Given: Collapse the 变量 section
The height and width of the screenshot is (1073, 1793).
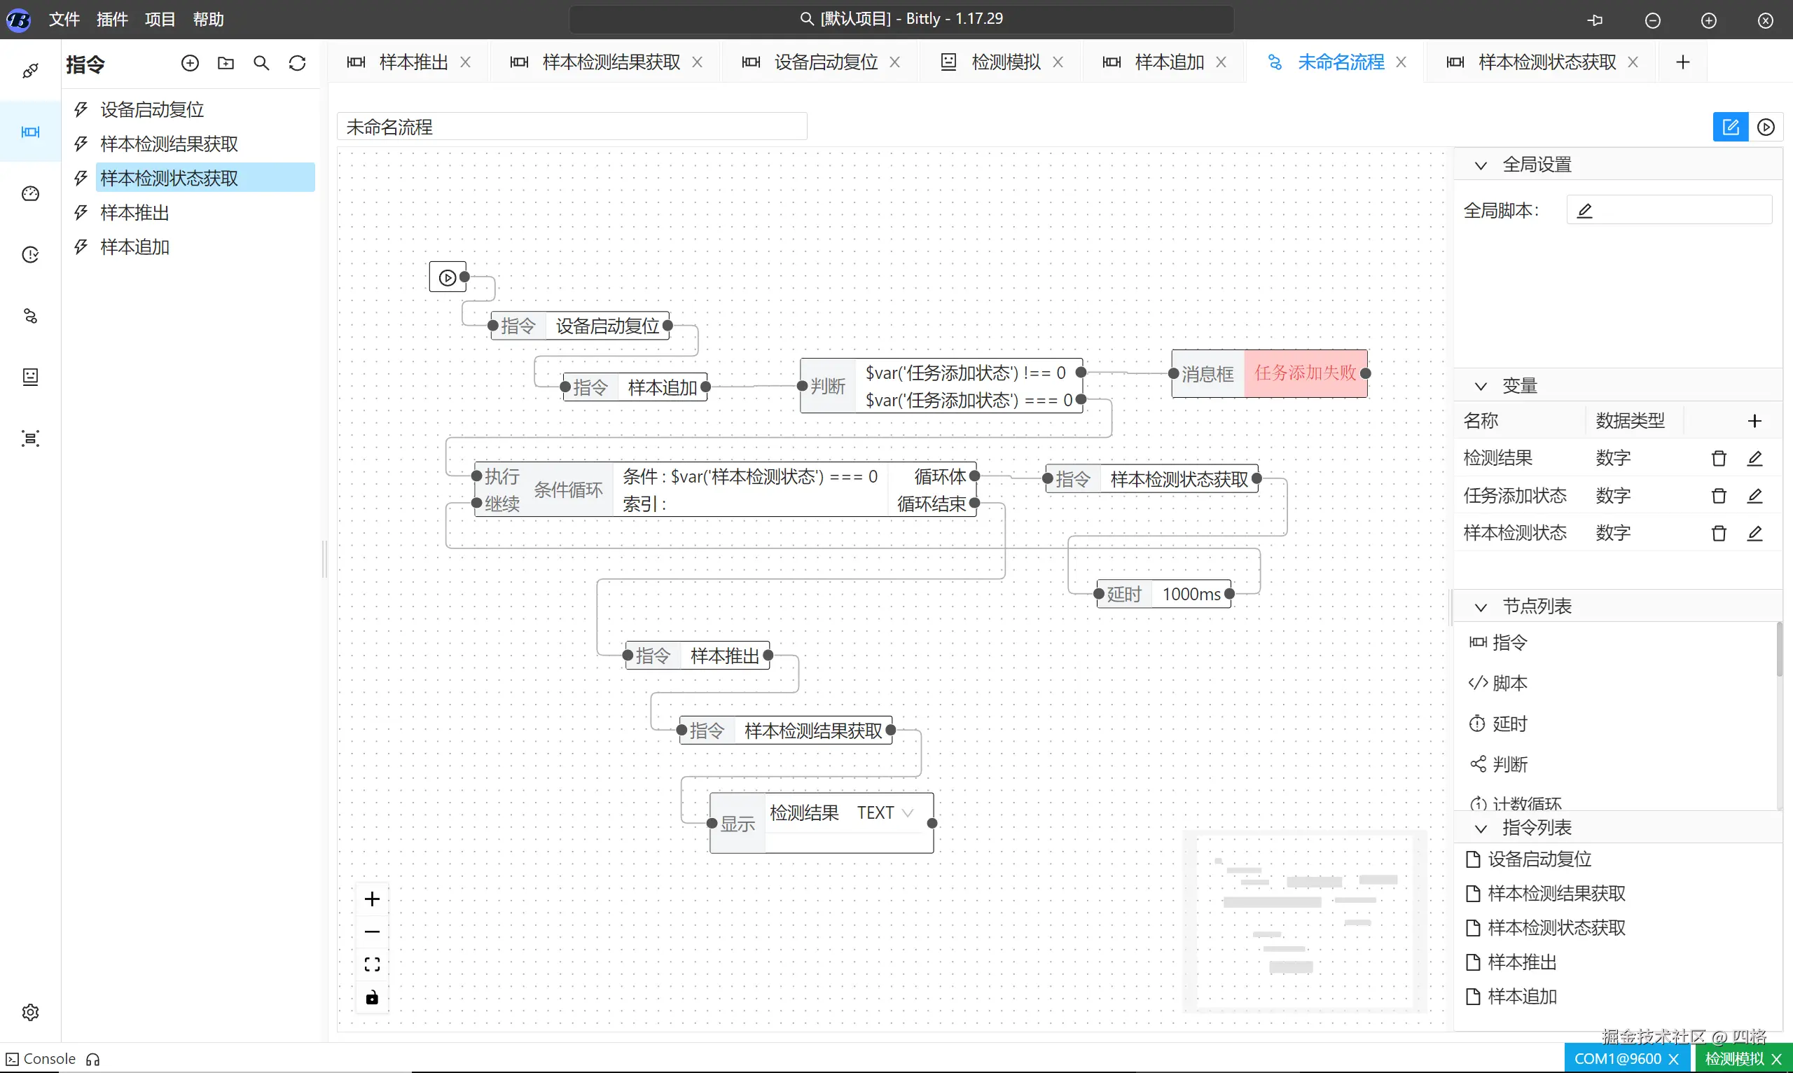Looking at the screenshot, I should click(x=1481, y=387).
